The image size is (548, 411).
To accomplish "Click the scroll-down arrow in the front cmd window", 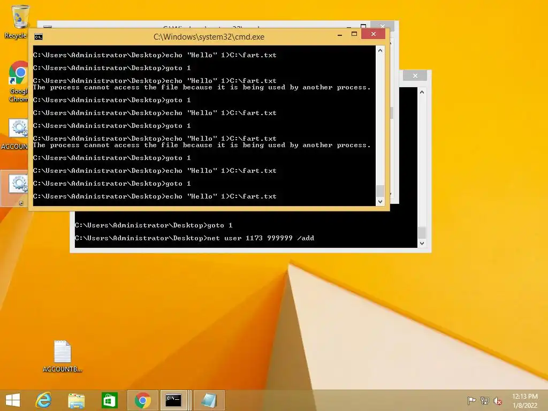I will (x=380, y=202).
